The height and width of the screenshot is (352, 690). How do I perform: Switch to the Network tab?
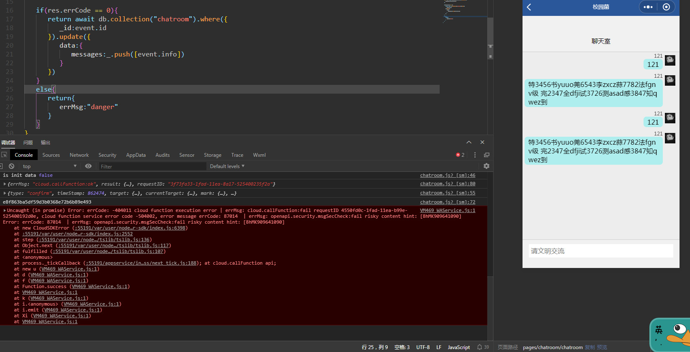[79, 155]
